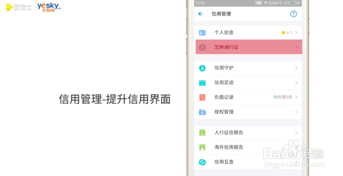Tap the 信用守护 shield icon
343x176 pixels.
pos(202,68)
